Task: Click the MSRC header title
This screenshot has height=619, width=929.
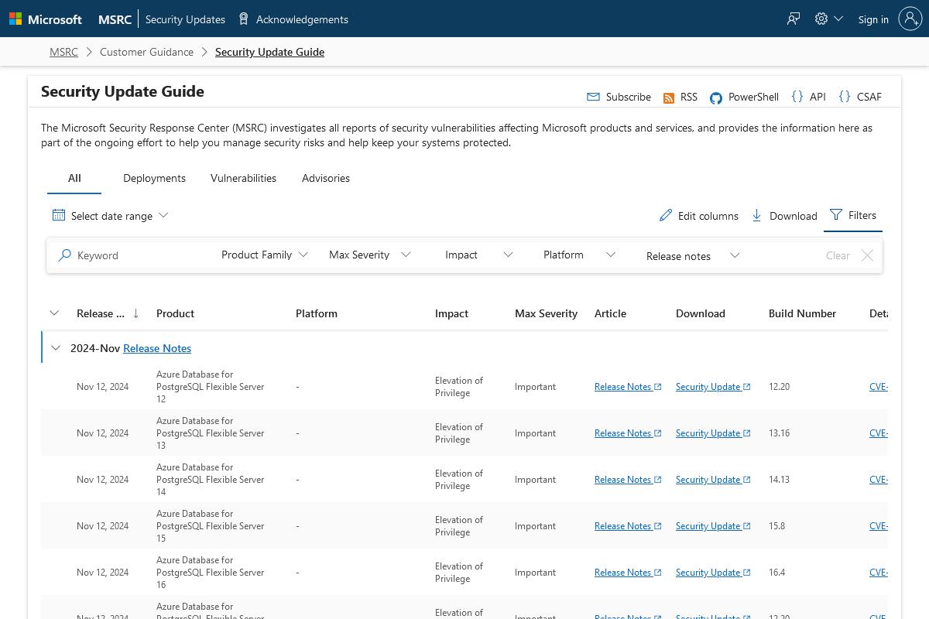Action: 115,19
